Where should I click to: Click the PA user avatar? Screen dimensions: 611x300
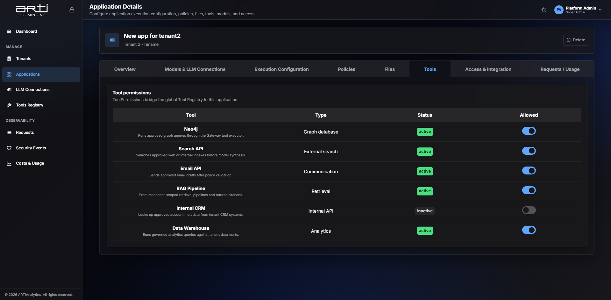559,10
